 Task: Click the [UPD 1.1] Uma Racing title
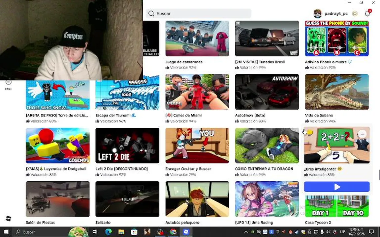tap(254, 223)
